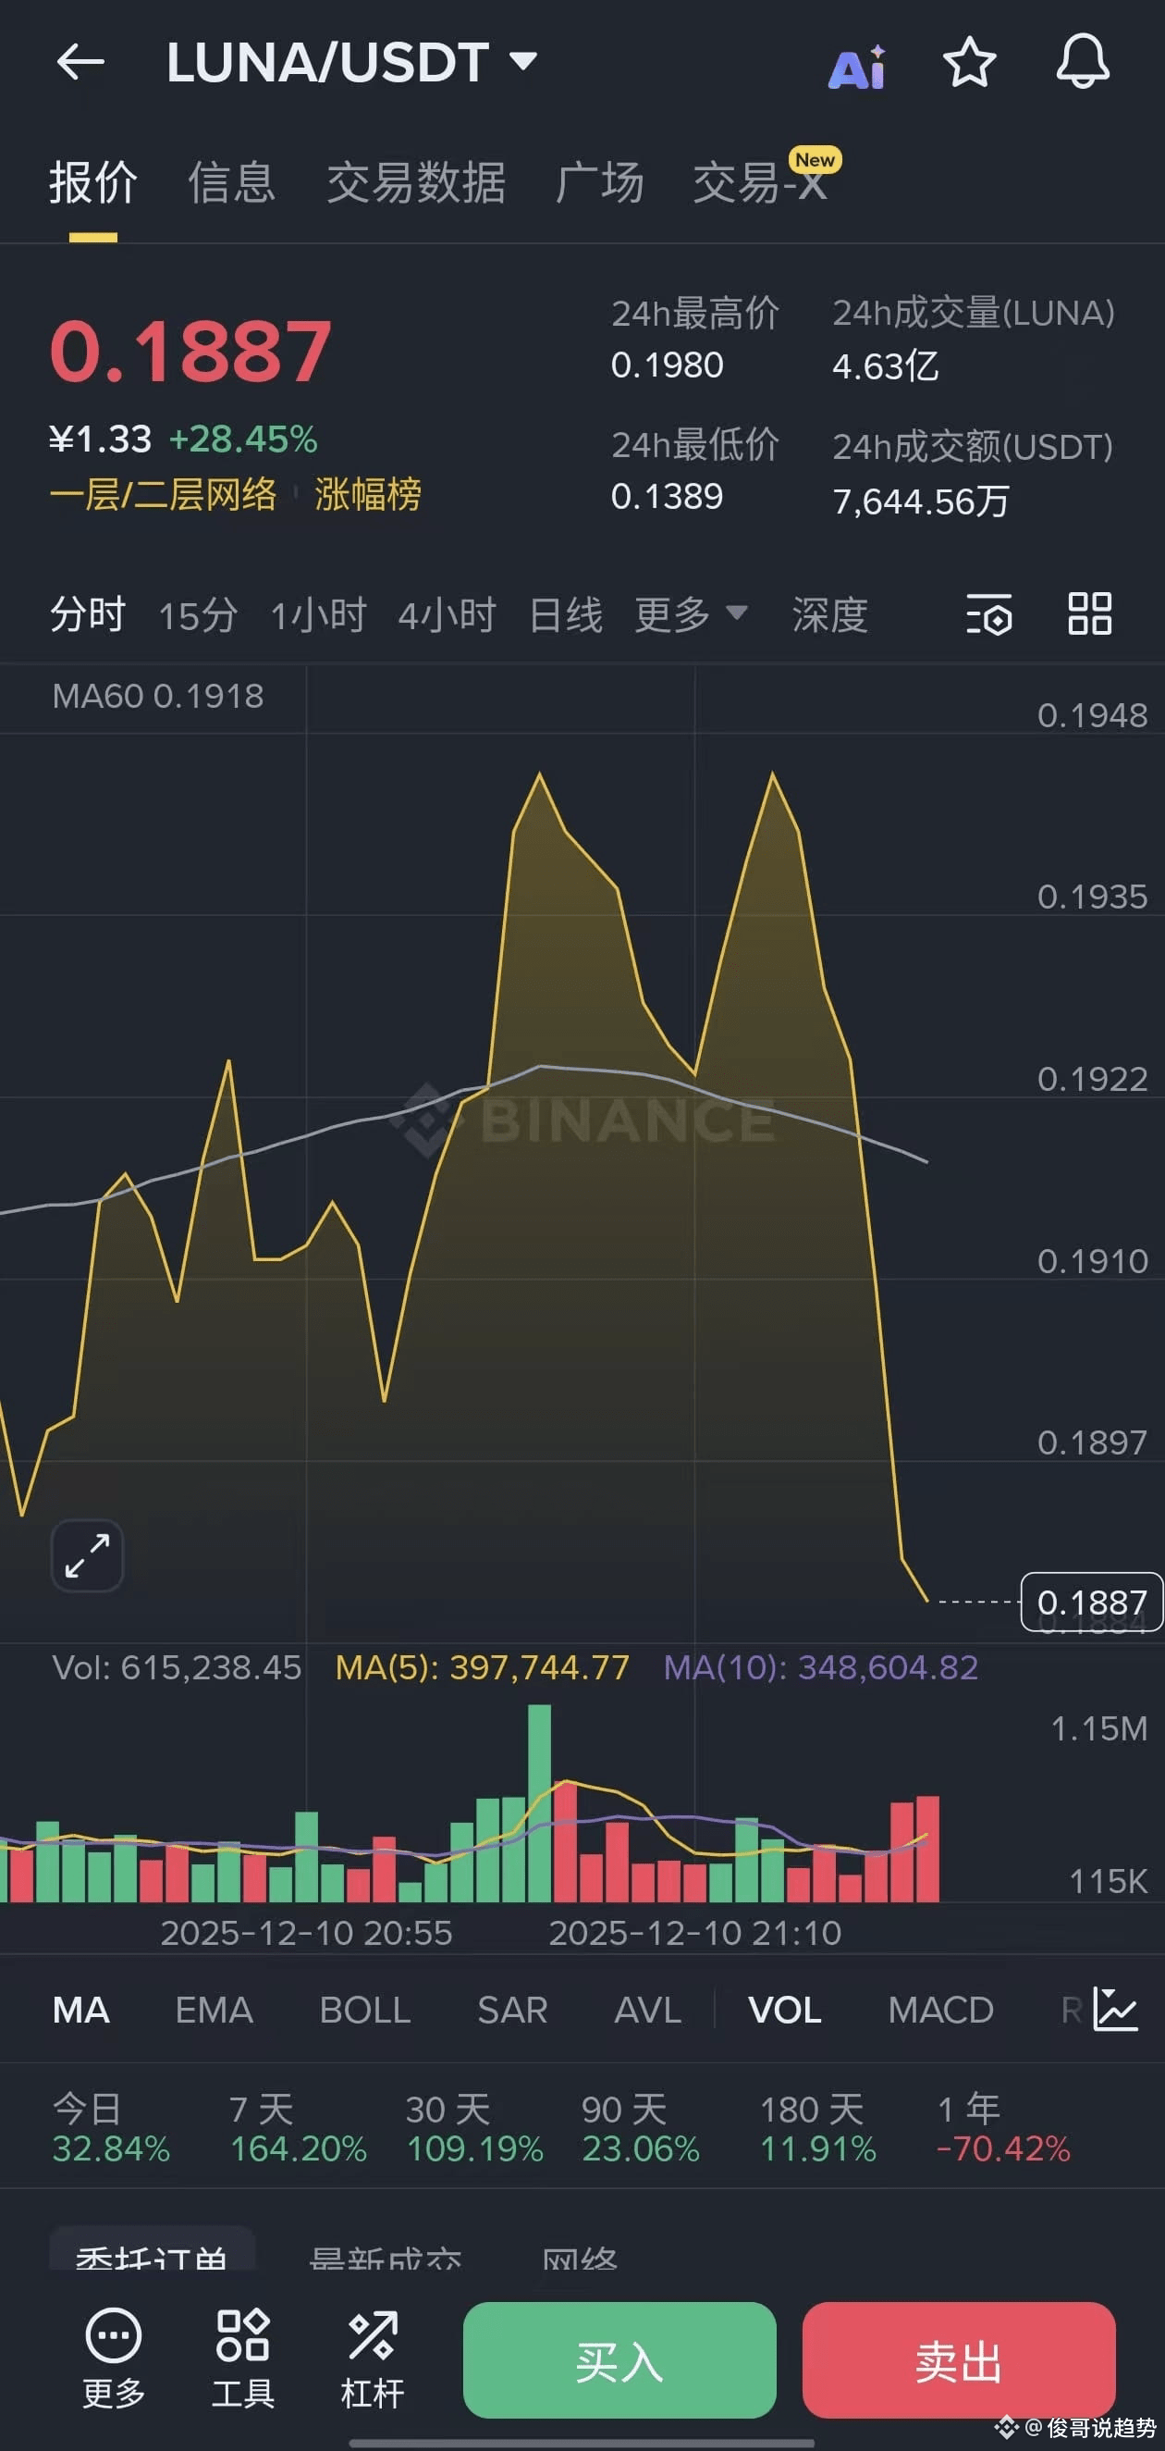The width and height of the screenshot is (1165, 2451).
Task: Tap the Vol: 615,238.45 readout
Action: 177,1667
